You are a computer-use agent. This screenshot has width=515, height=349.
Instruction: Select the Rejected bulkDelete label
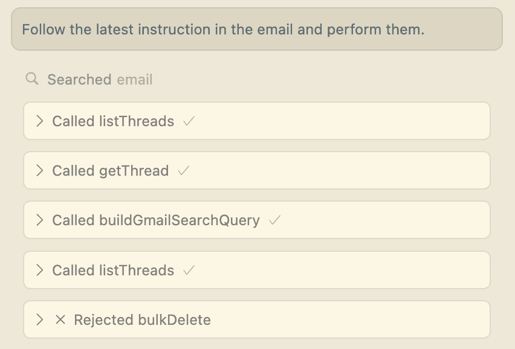[x=142, y=319]
